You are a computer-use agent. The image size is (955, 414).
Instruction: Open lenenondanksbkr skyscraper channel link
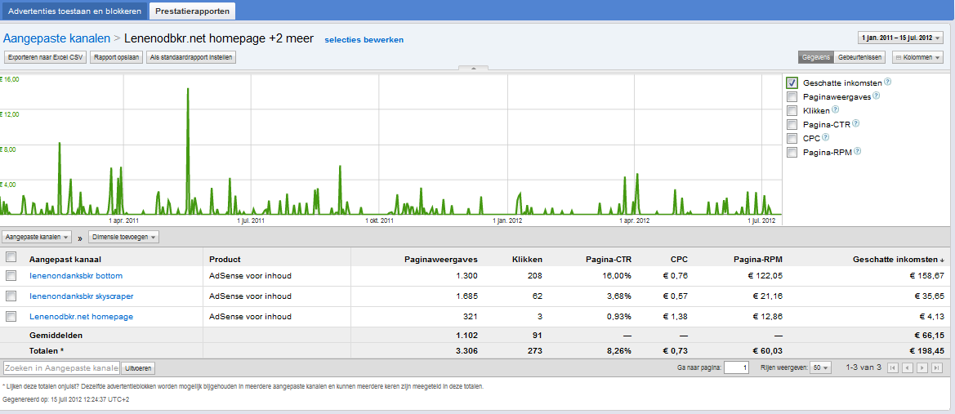(x=82, y=296)
